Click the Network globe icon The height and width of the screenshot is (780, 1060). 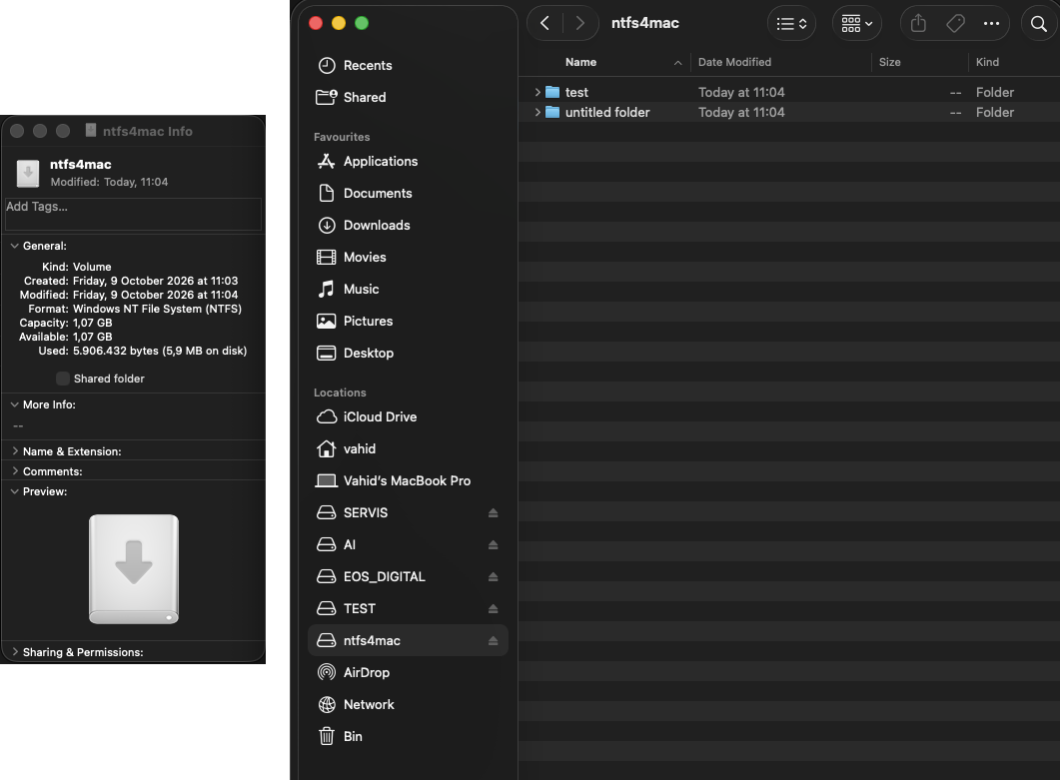[327, 704]
